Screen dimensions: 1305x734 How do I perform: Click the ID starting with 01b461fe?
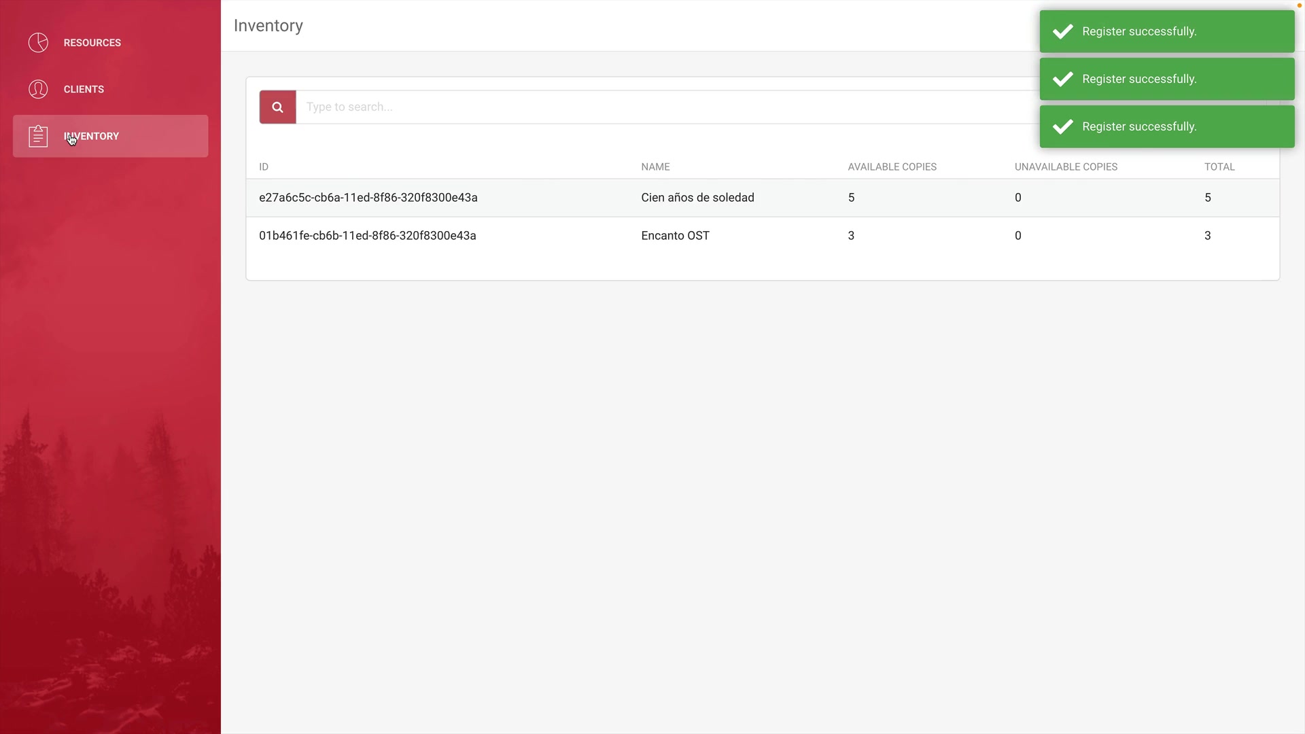(367, 236)
